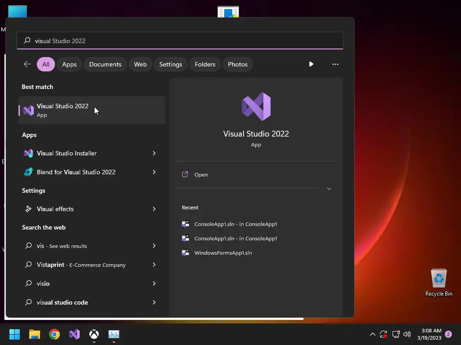461x345 pixels.
Task: Click Open to launch Visual Studio 2022
Action: tap(256, 175)
